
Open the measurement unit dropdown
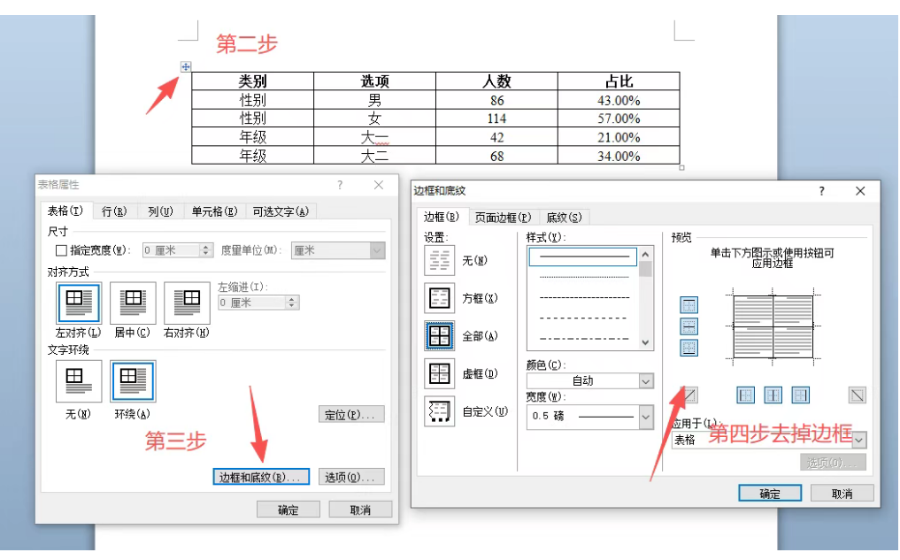(x=377, y=250)
